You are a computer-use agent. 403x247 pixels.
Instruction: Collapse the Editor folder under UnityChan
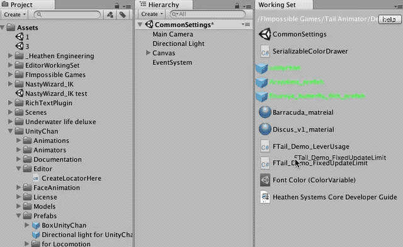pyautogui.click(x=18, y=168)
